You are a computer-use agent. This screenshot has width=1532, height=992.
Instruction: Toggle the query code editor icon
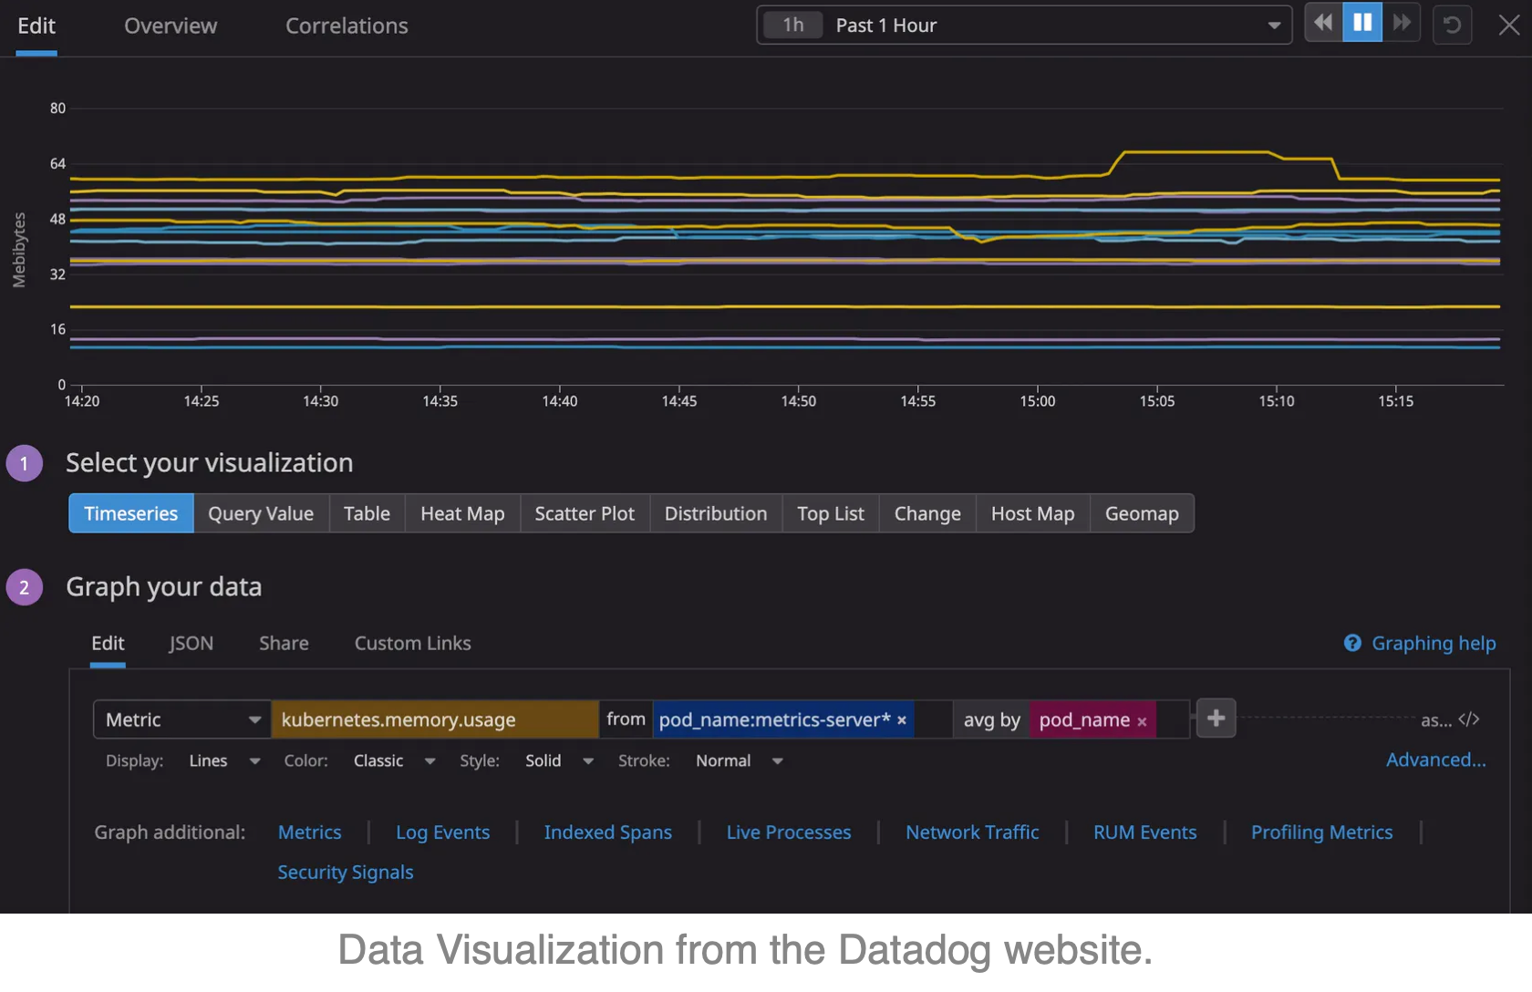pos(1469,719)
